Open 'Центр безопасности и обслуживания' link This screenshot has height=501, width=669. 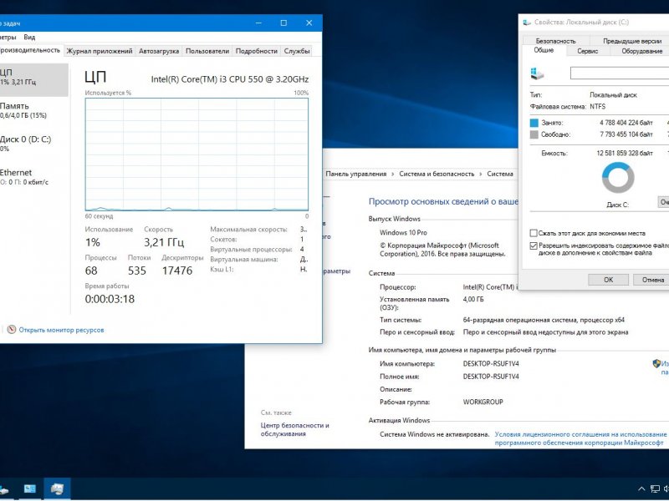[294, 429]
